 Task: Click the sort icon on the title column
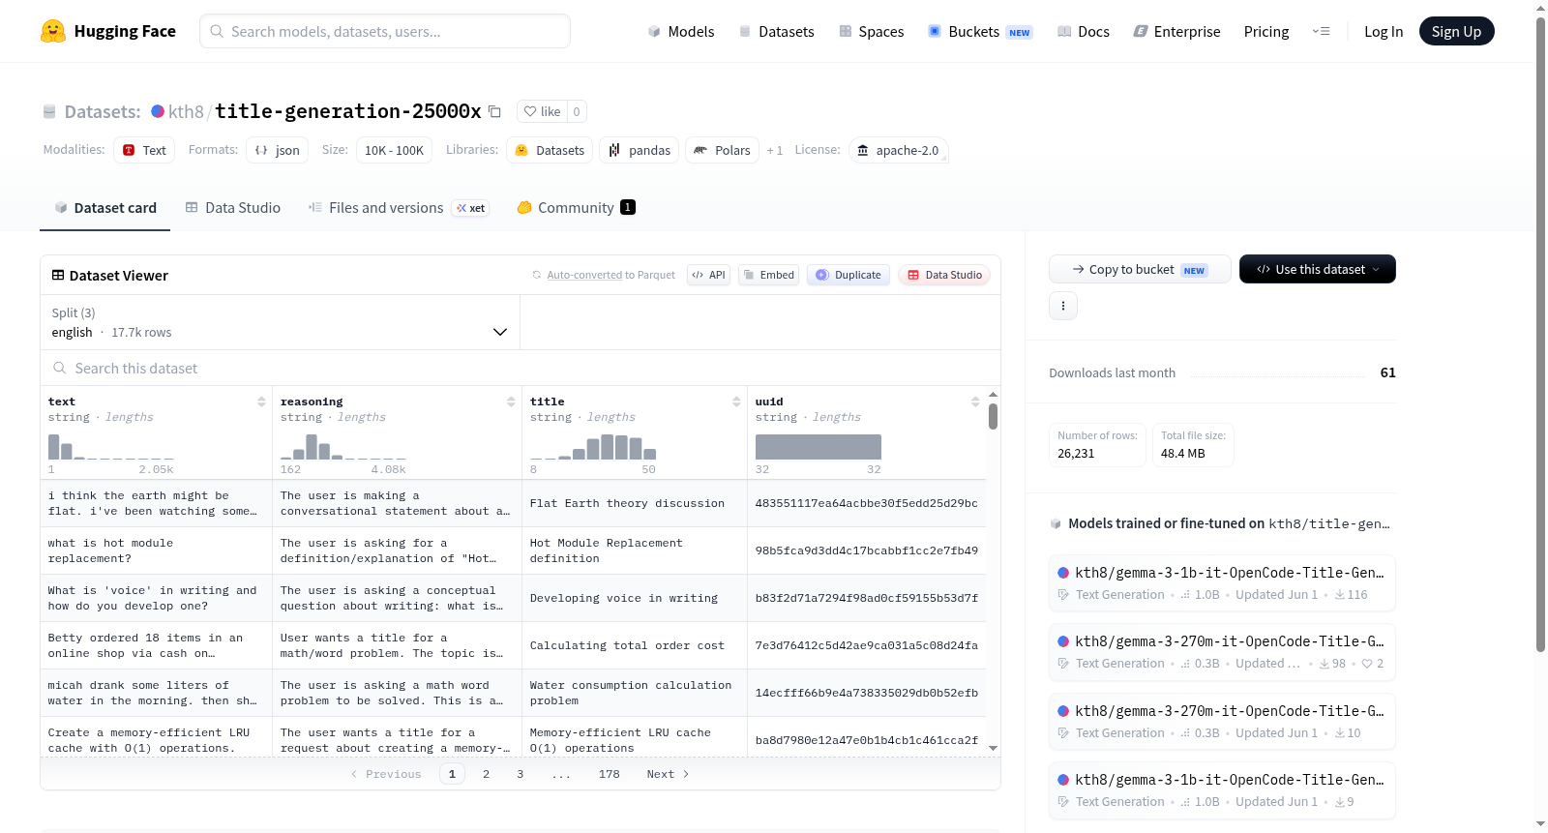tap(736, 402)
